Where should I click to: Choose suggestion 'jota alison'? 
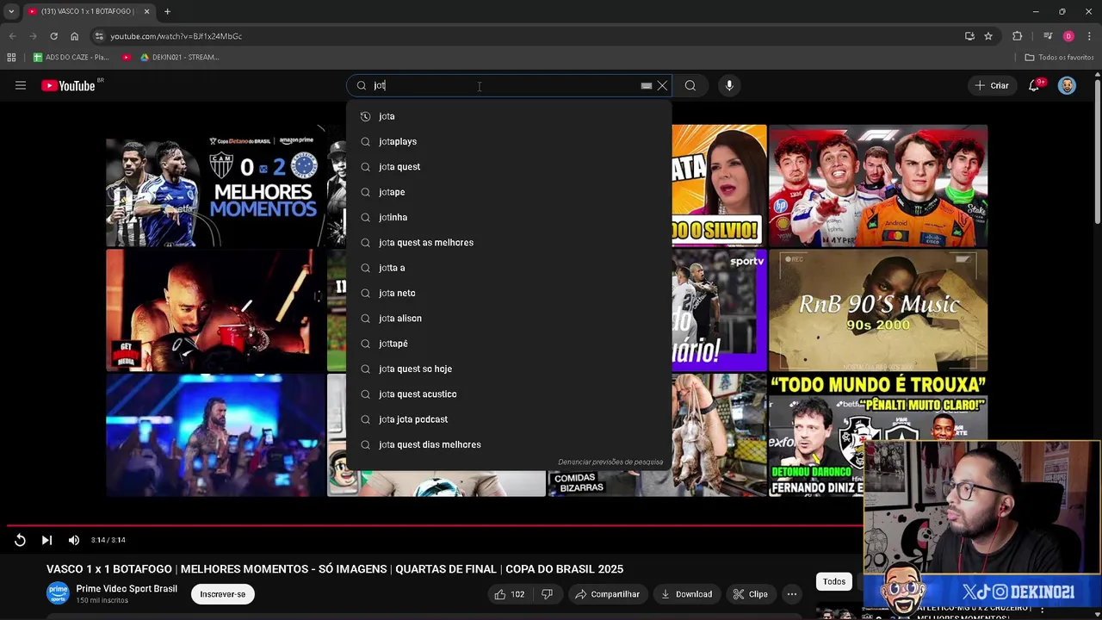508,319
